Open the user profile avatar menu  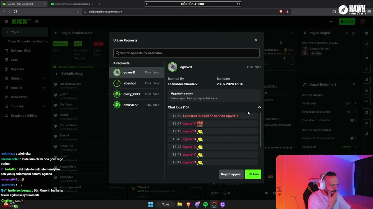363,21
